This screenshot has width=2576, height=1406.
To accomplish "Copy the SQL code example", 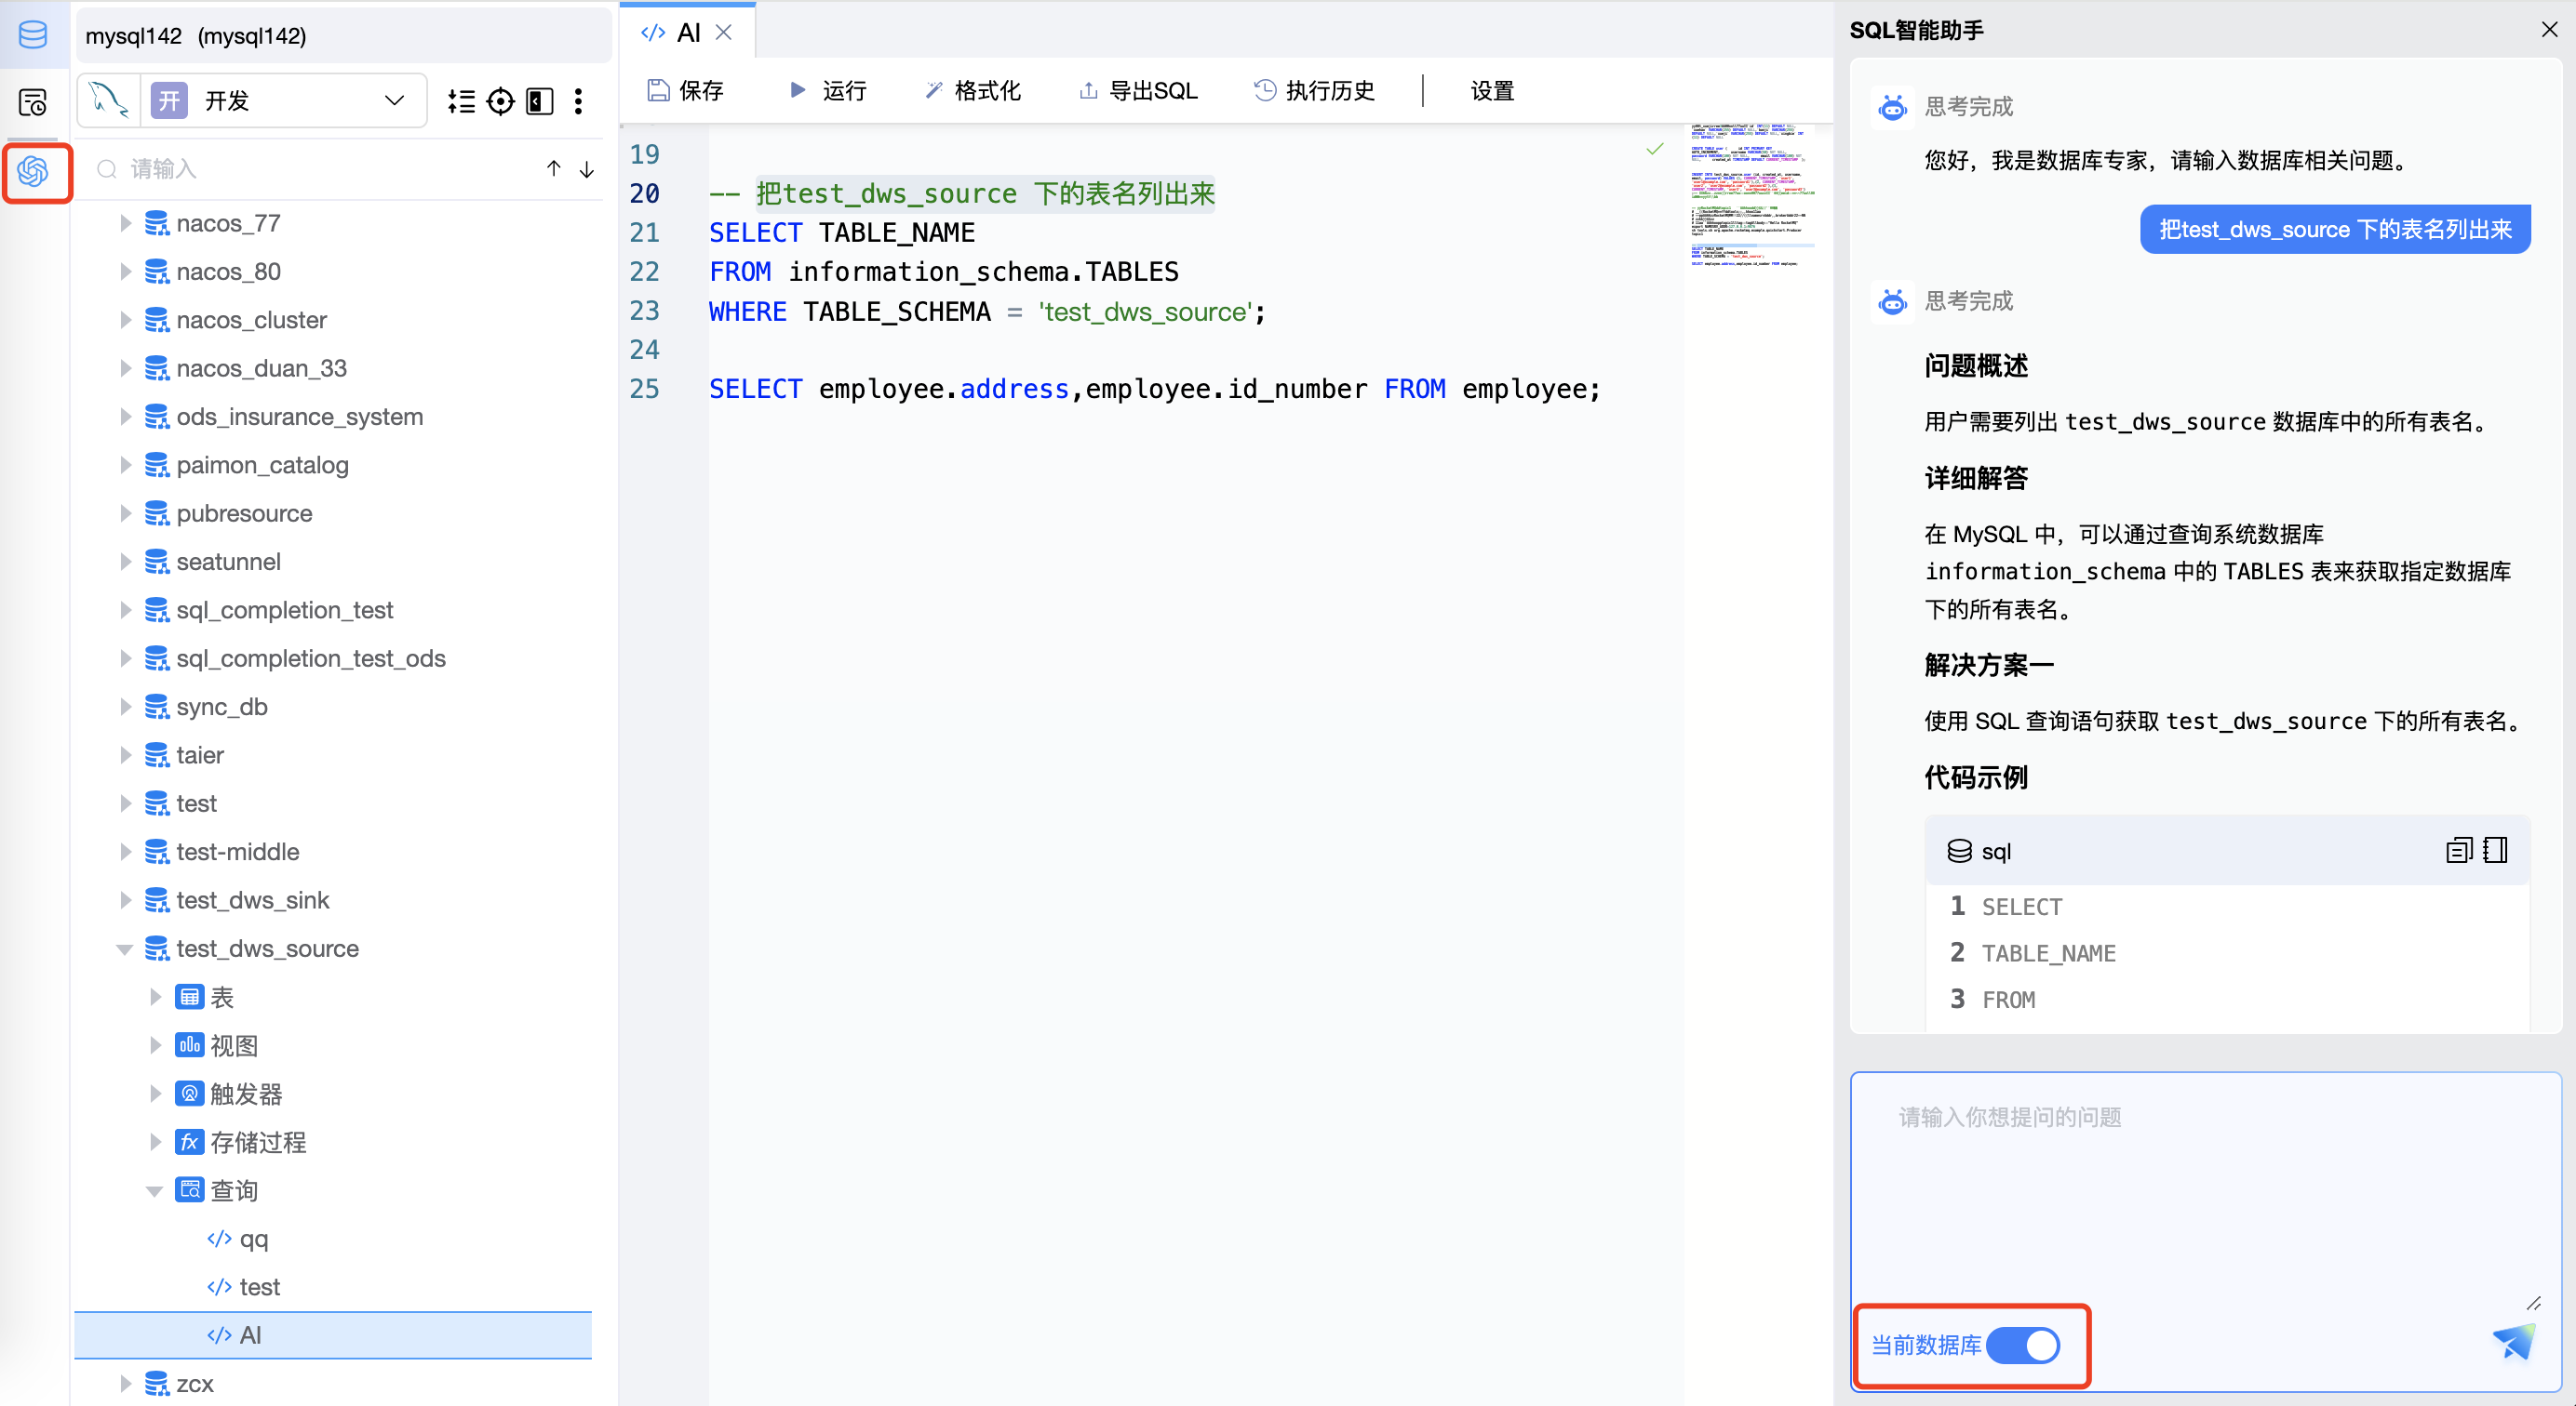I will 2458,851.
